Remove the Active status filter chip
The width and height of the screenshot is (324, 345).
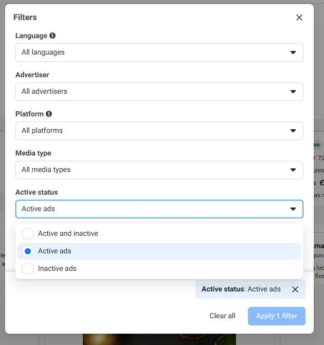pos(295,289)
